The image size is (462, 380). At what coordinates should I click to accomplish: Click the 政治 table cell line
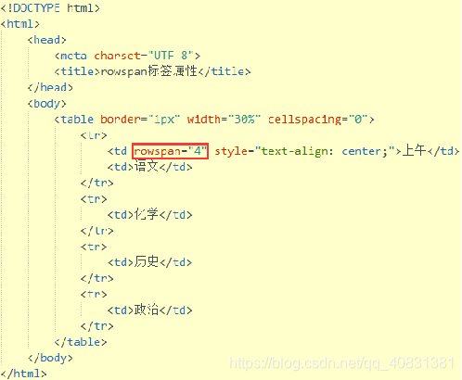[x=149, y=310]
